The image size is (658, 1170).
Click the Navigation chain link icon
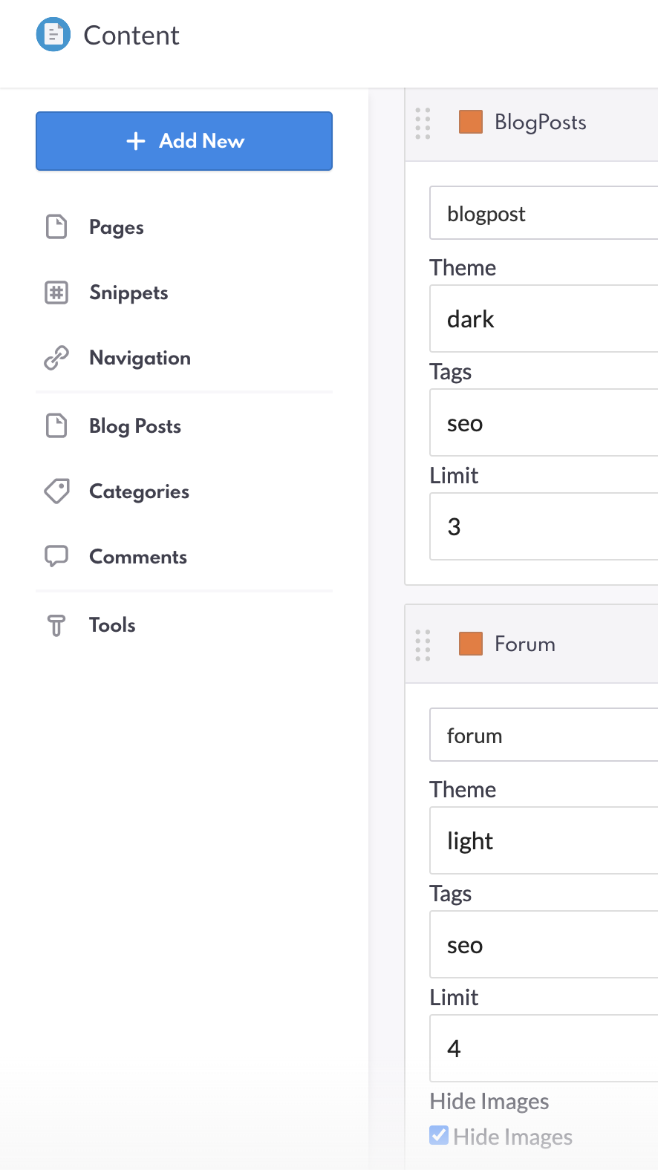tap(56, 358)
